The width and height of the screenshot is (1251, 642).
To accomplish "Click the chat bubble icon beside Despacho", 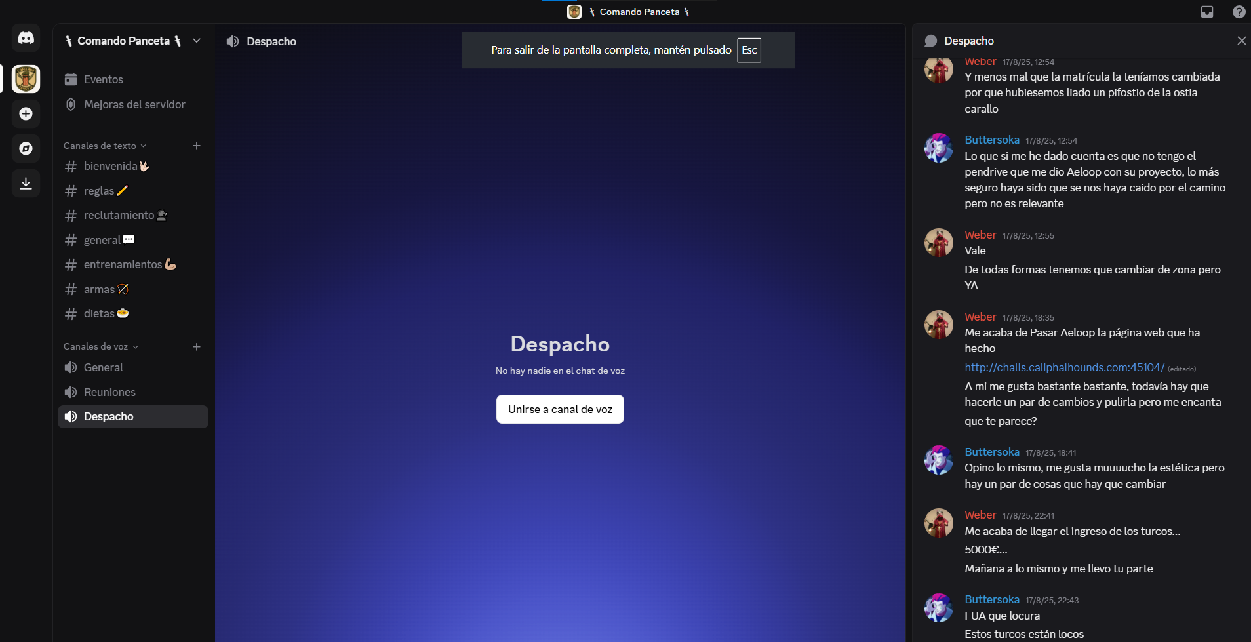I will 930,41.
